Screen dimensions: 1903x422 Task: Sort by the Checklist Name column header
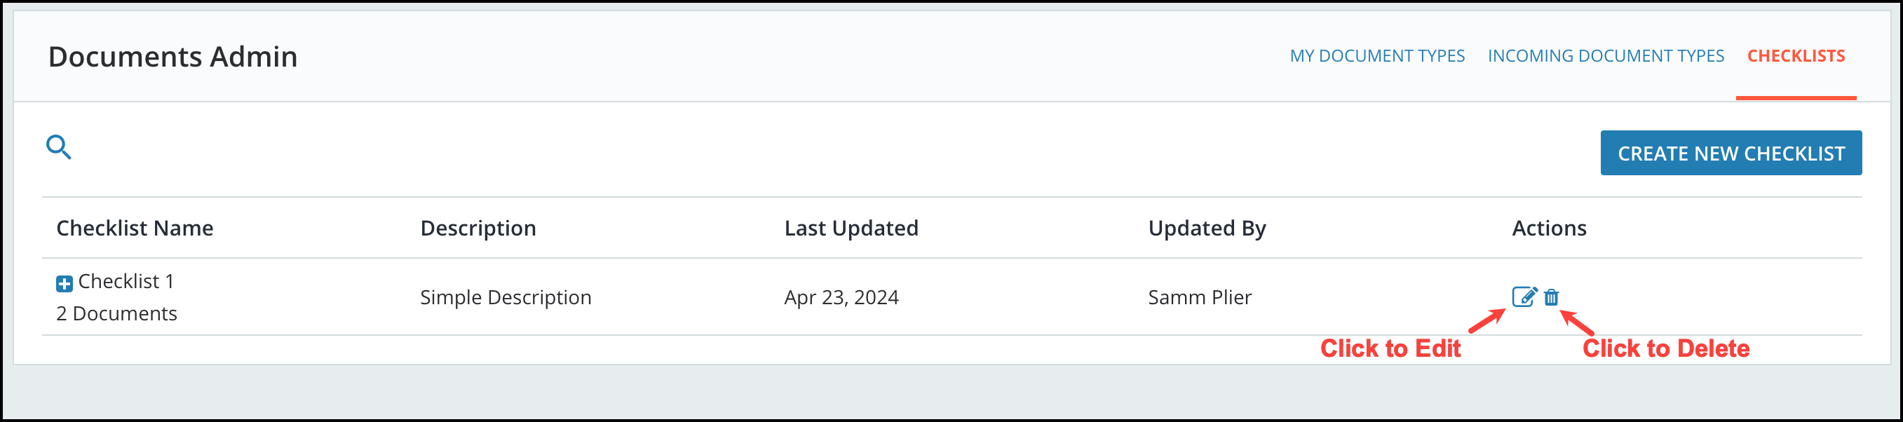click(x=135, y=229)
